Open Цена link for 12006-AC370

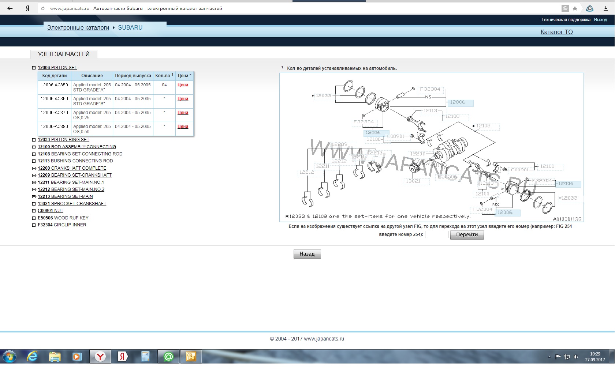pyautogui.click(x=183, y=113)
